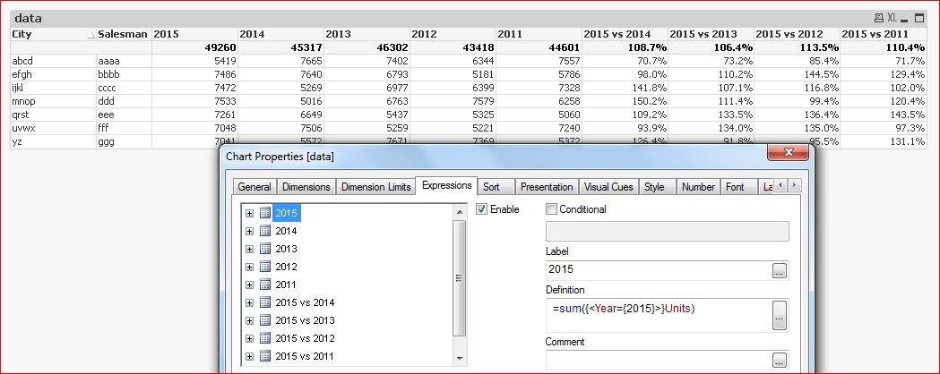Expand the 2012 expression node
The width and height of the screenshot is (940, 374).
pos(249,267)
